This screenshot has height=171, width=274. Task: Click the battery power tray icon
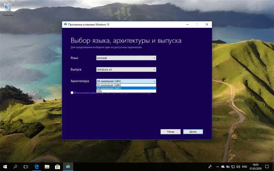(x=228, y=167)
